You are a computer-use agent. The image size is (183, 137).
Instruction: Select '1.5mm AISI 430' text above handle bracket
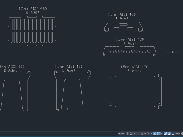click(122, 14)
